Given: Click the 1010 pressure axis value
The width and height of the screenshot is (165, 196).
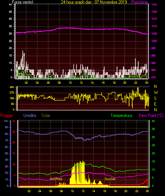Looking at the screenshot, I should [154, 26].
